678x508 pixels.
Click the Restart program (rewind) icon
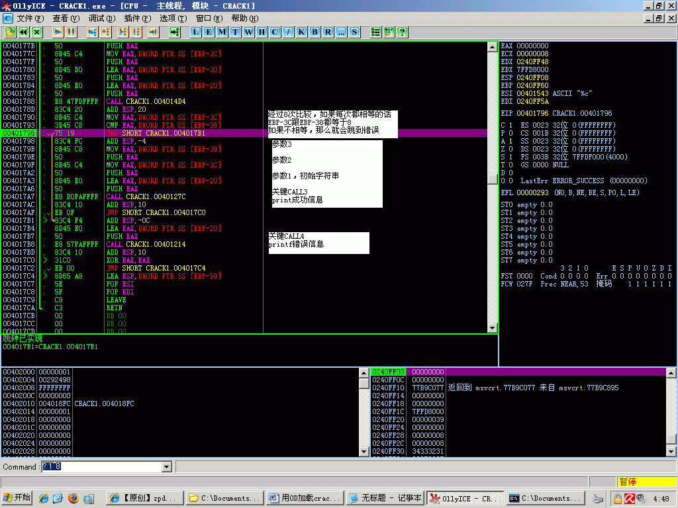[x=23, y=32]
